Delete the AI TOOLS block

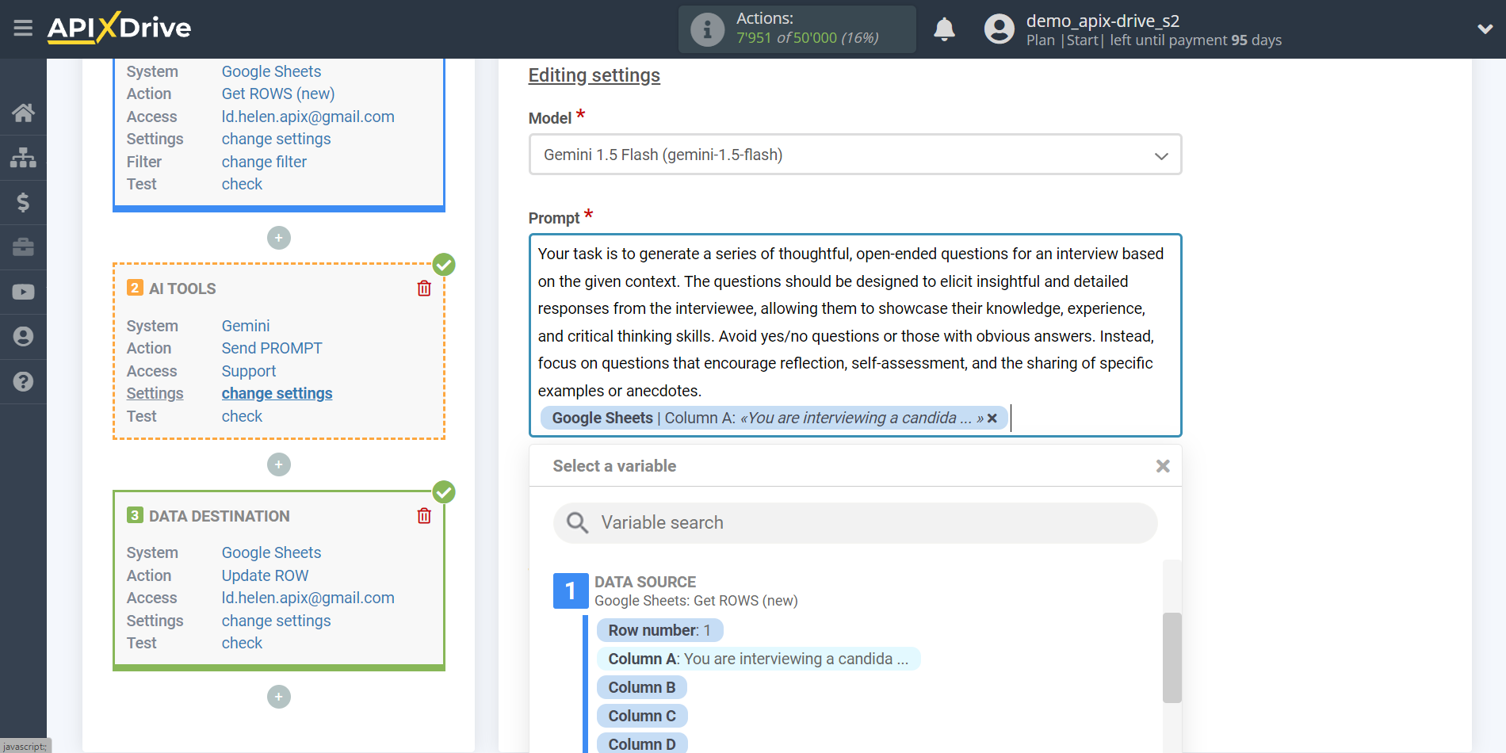click(x=424, y=289)
